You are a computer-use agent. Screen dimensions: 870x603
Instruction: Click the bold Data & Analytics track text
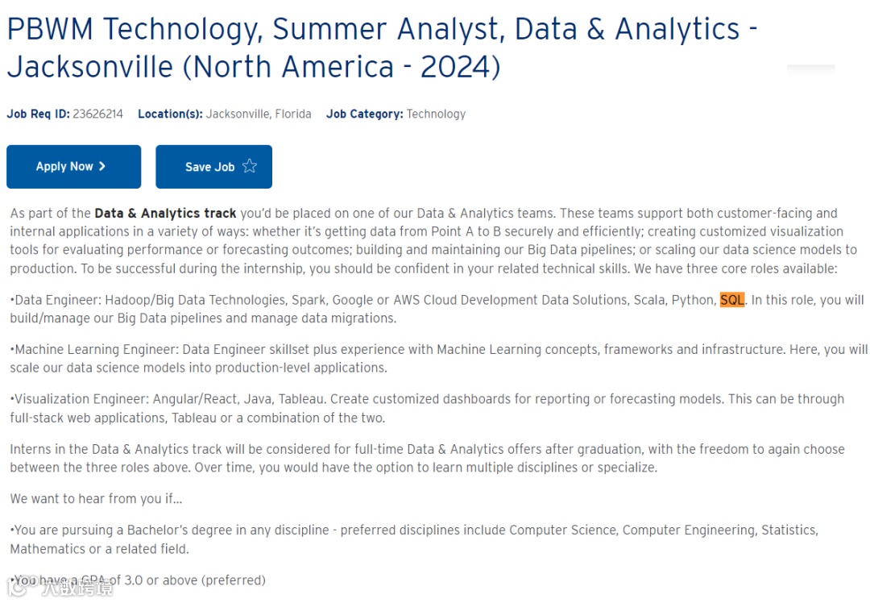165,214
